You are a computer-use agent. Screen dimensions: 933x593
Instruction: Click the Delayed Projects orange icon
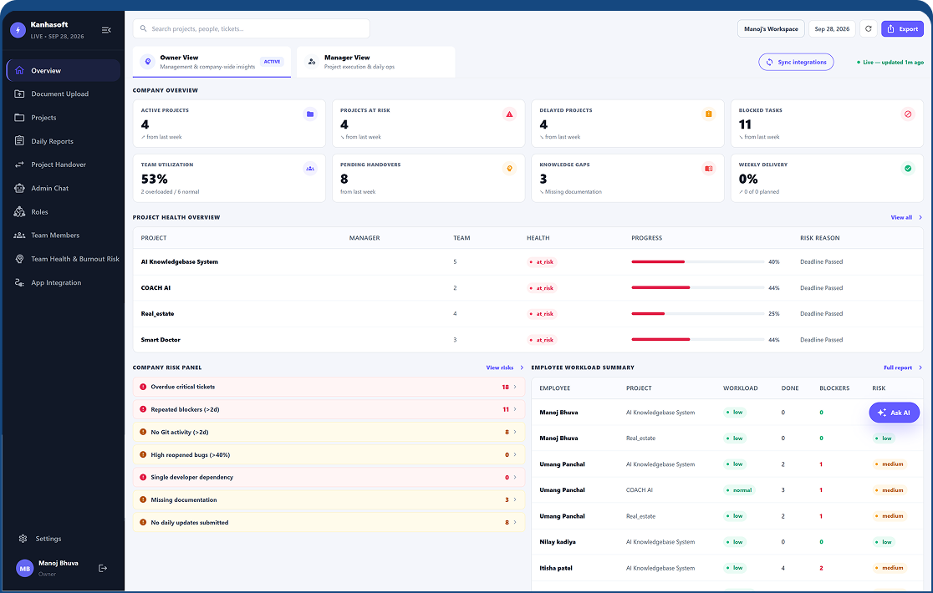pos(709,114)
